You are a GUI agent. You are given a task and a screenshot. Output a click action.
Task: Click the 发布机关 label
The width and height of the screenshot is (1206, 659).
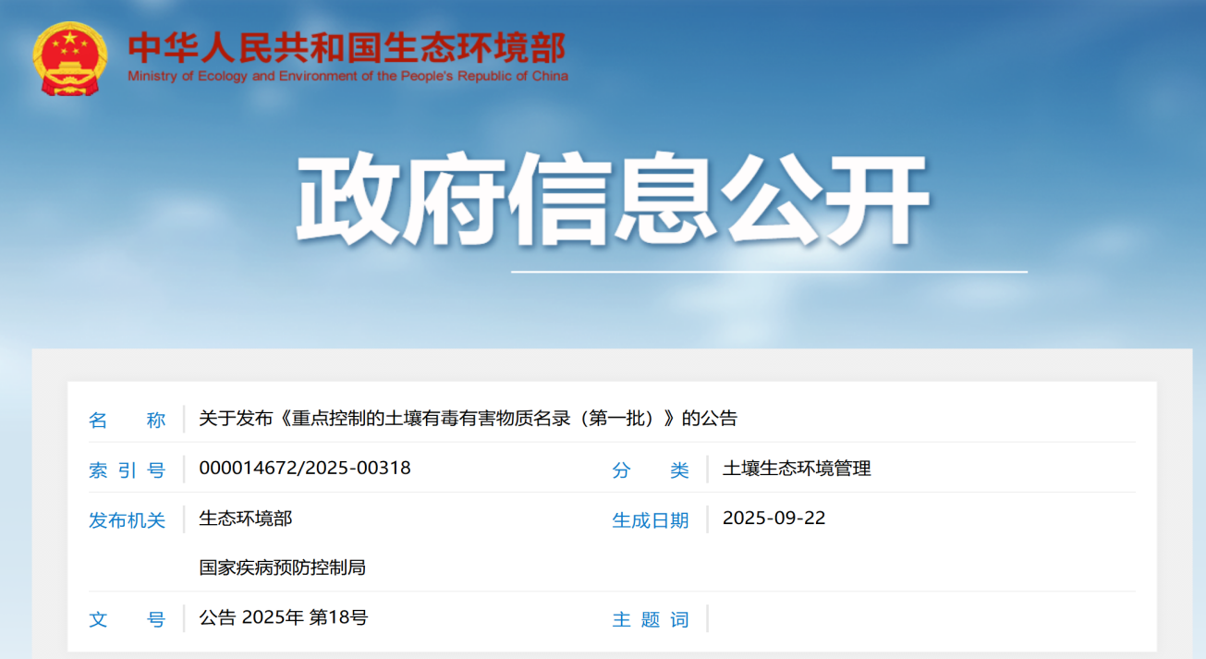tap(127, 520)
